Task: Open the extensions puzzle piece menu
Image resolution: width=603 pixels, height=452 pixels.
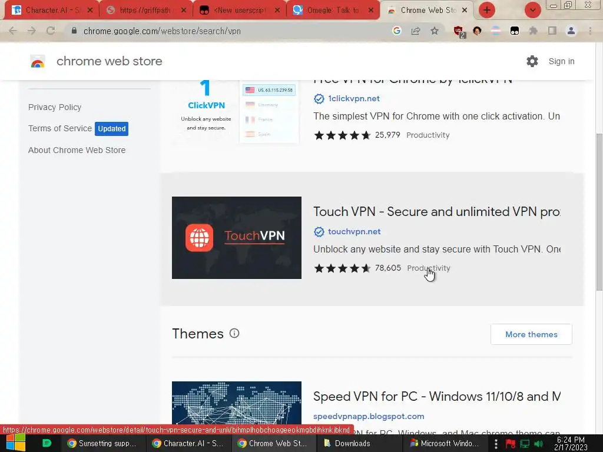Action: (533, 31)
